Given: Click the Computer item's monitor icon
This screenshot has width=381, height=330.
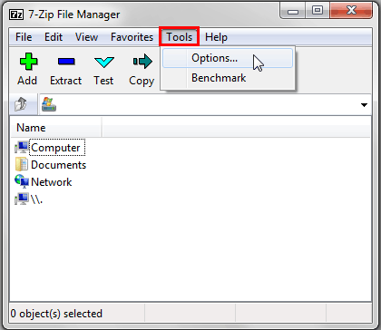Looking at the screenshot, I should pos(22,148).
